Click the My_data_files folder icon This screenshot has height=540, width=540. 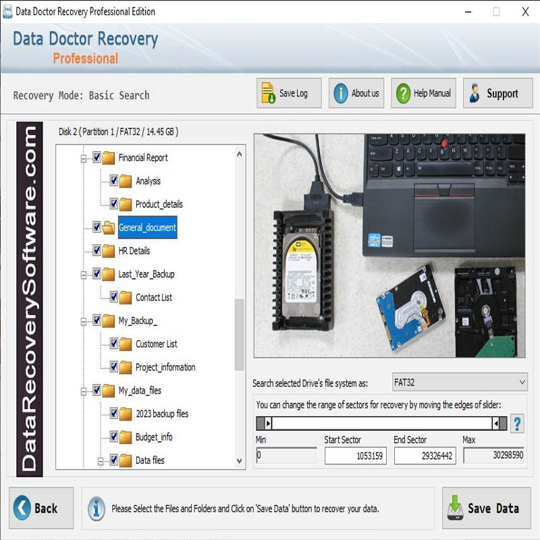[x=108, y=391]
